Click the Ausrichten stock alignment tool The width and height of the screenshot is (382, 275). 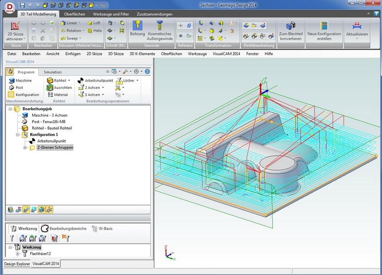click(x=60, y=88)
